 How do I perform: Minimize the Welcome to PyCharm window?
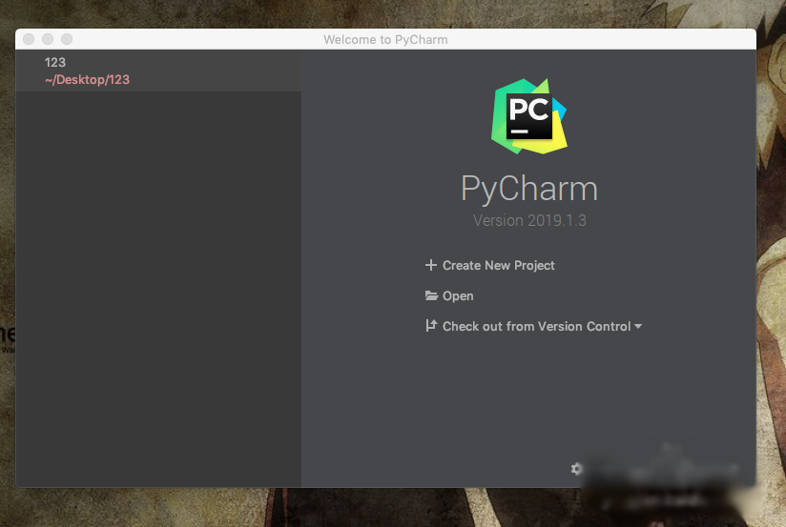click(48, 39)
